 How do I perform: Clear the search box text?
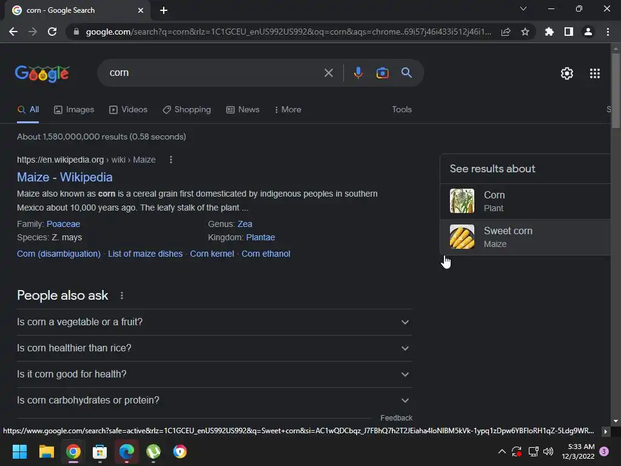[328, 73]
